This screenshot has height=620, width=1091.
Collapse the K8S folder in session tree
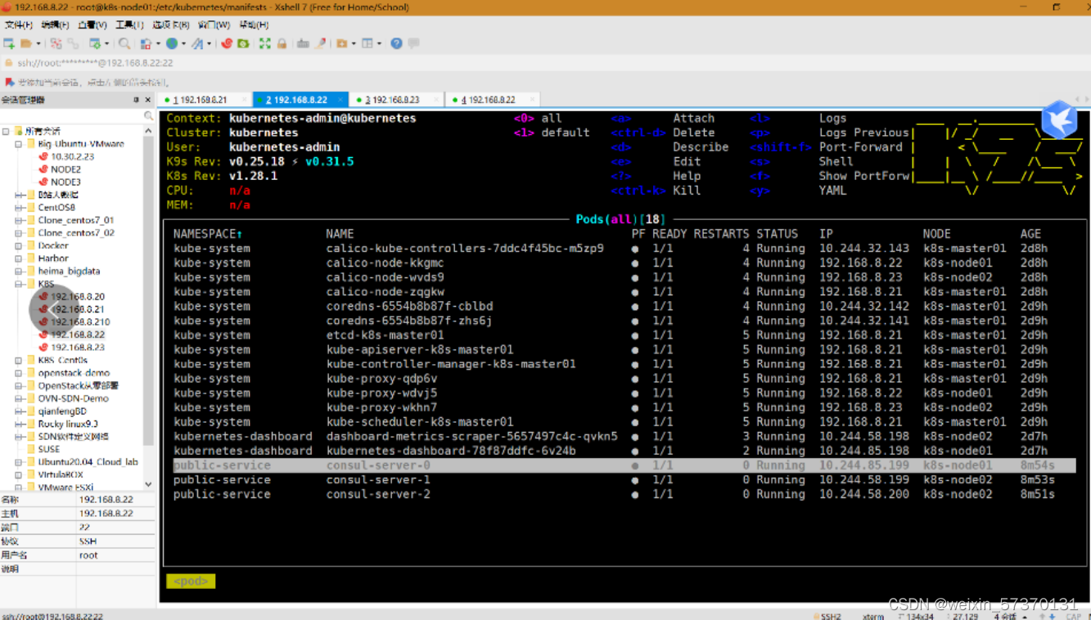click(x=19, y=284)
